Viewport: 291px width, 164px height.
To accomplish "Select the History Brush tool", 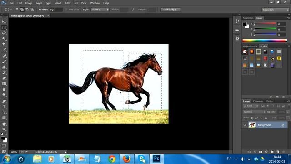I will point(4,72).
